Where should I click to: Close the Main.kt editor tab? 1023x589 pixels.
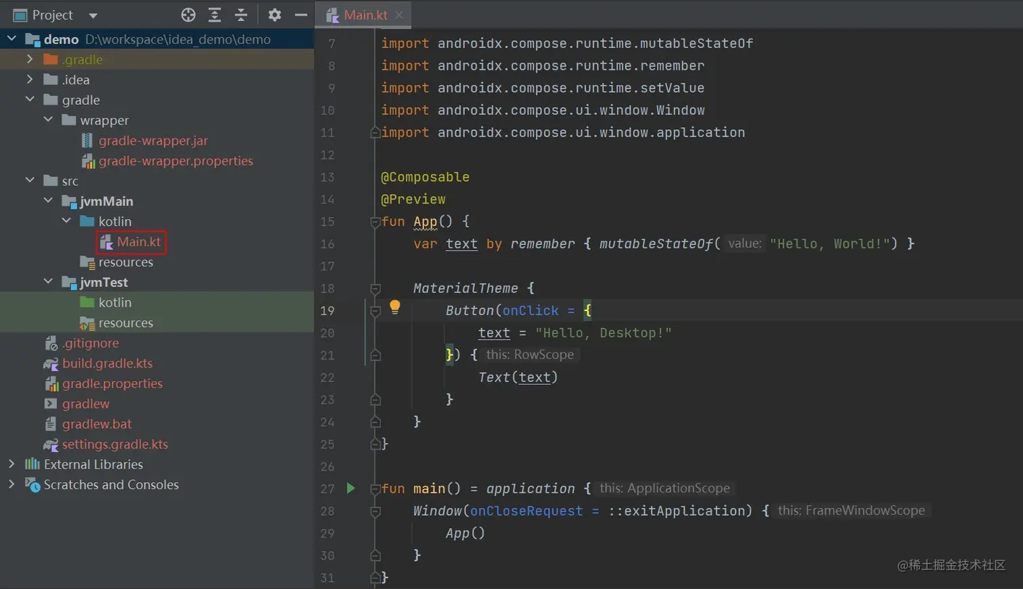[399, 15]
